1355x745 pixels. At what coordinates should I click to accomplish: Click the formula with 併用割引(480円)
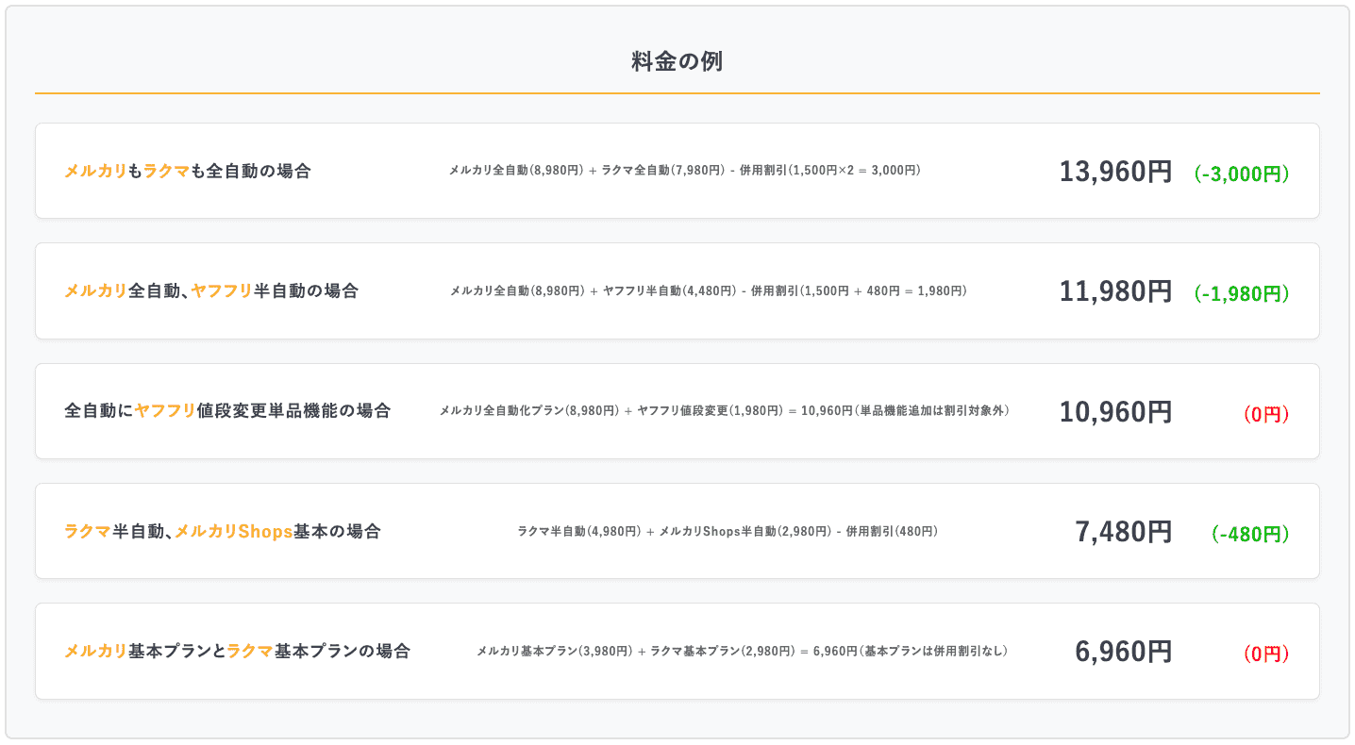point(728,531)
